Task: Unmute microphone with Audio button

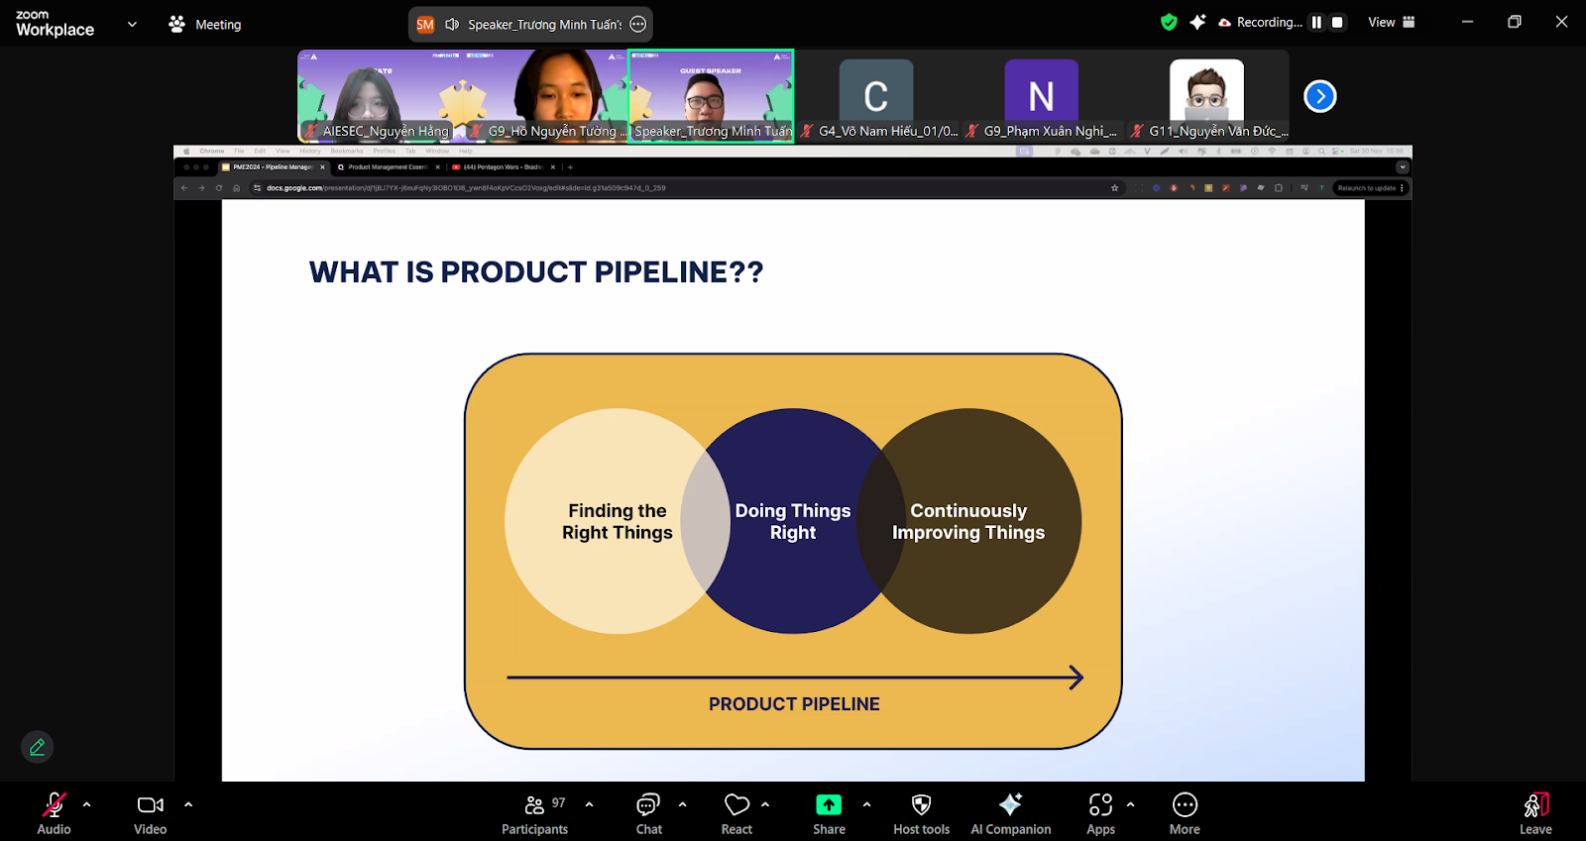Action: pos(54,813)
